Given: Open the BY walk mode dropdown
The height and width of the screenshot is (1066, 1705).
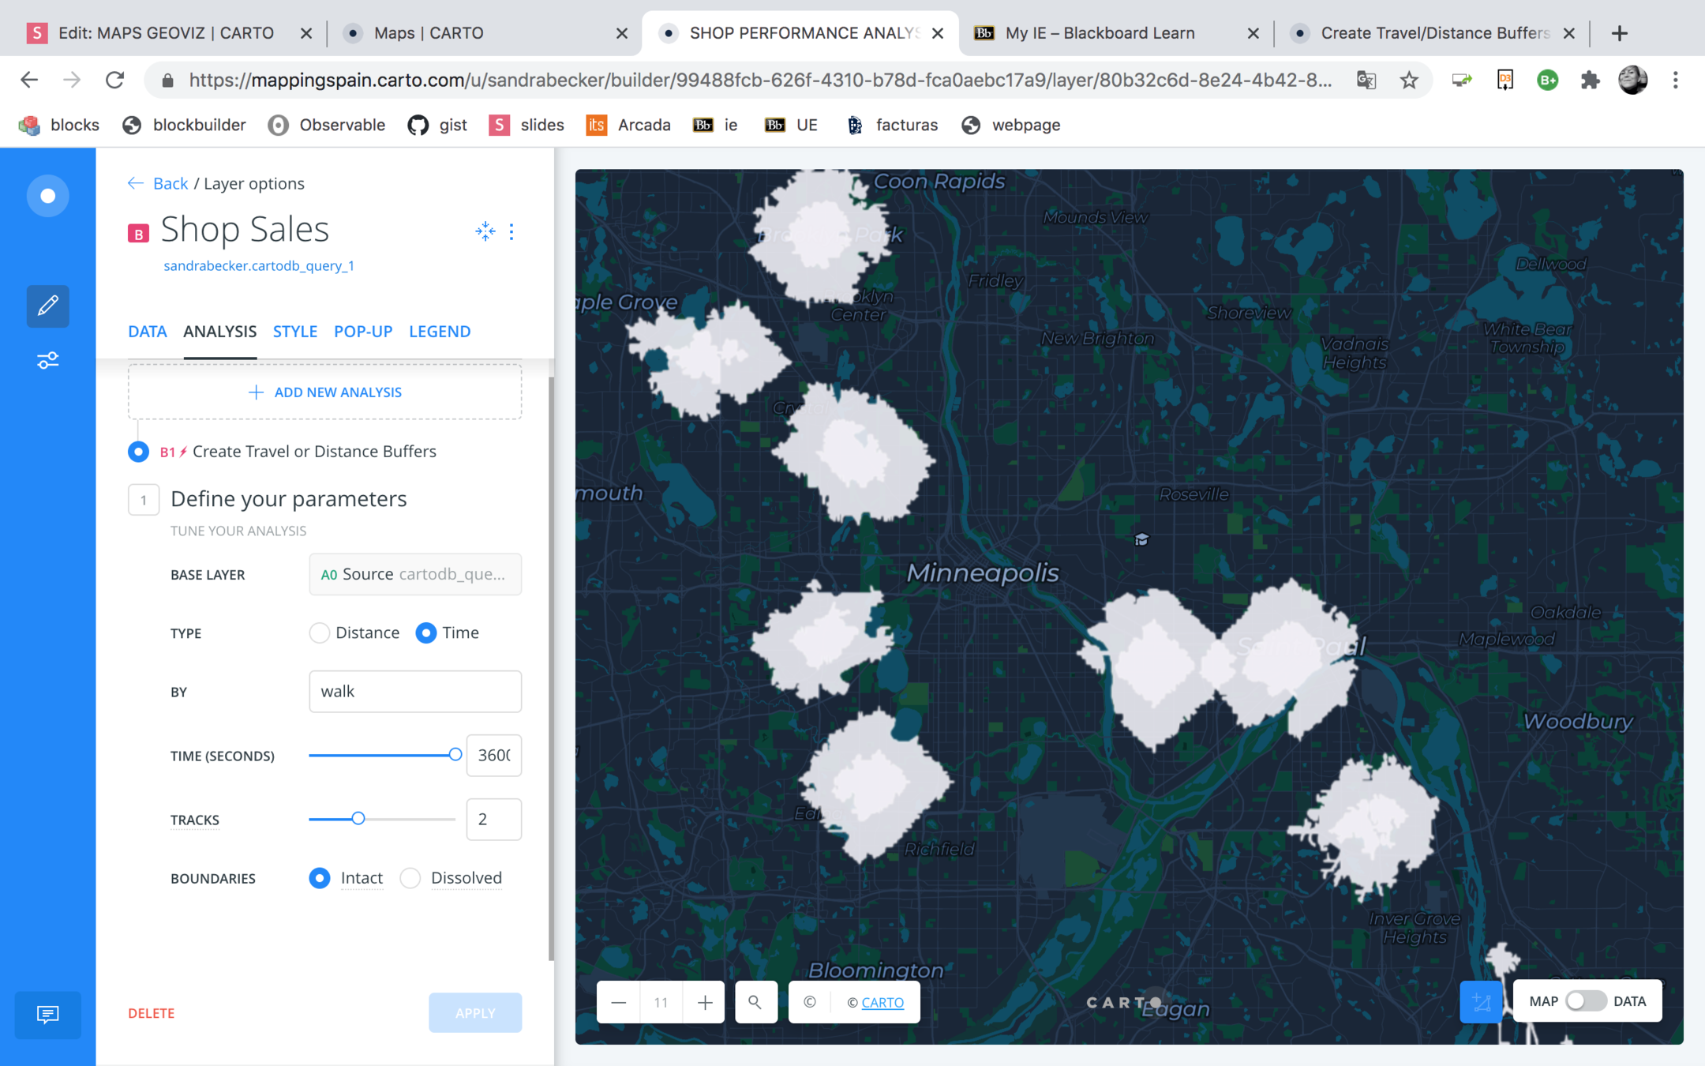Looking at the screenshot, I should tap(415, 692).
